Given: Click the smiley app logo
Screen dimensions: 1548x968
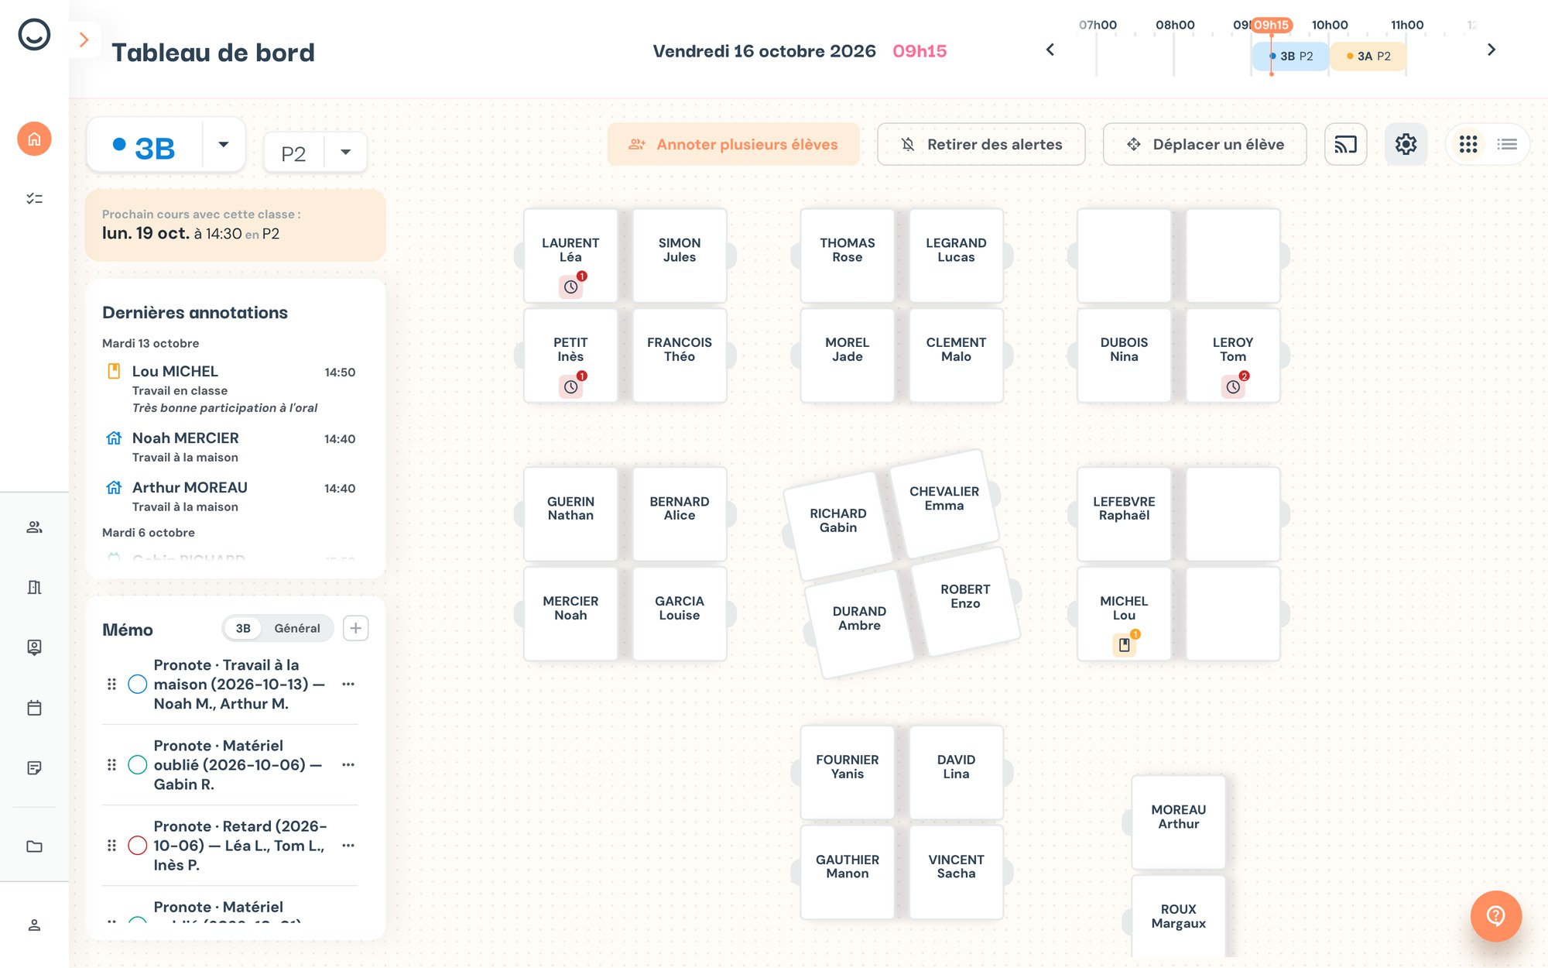Looking at the screenshot, I should click(34, 35).
